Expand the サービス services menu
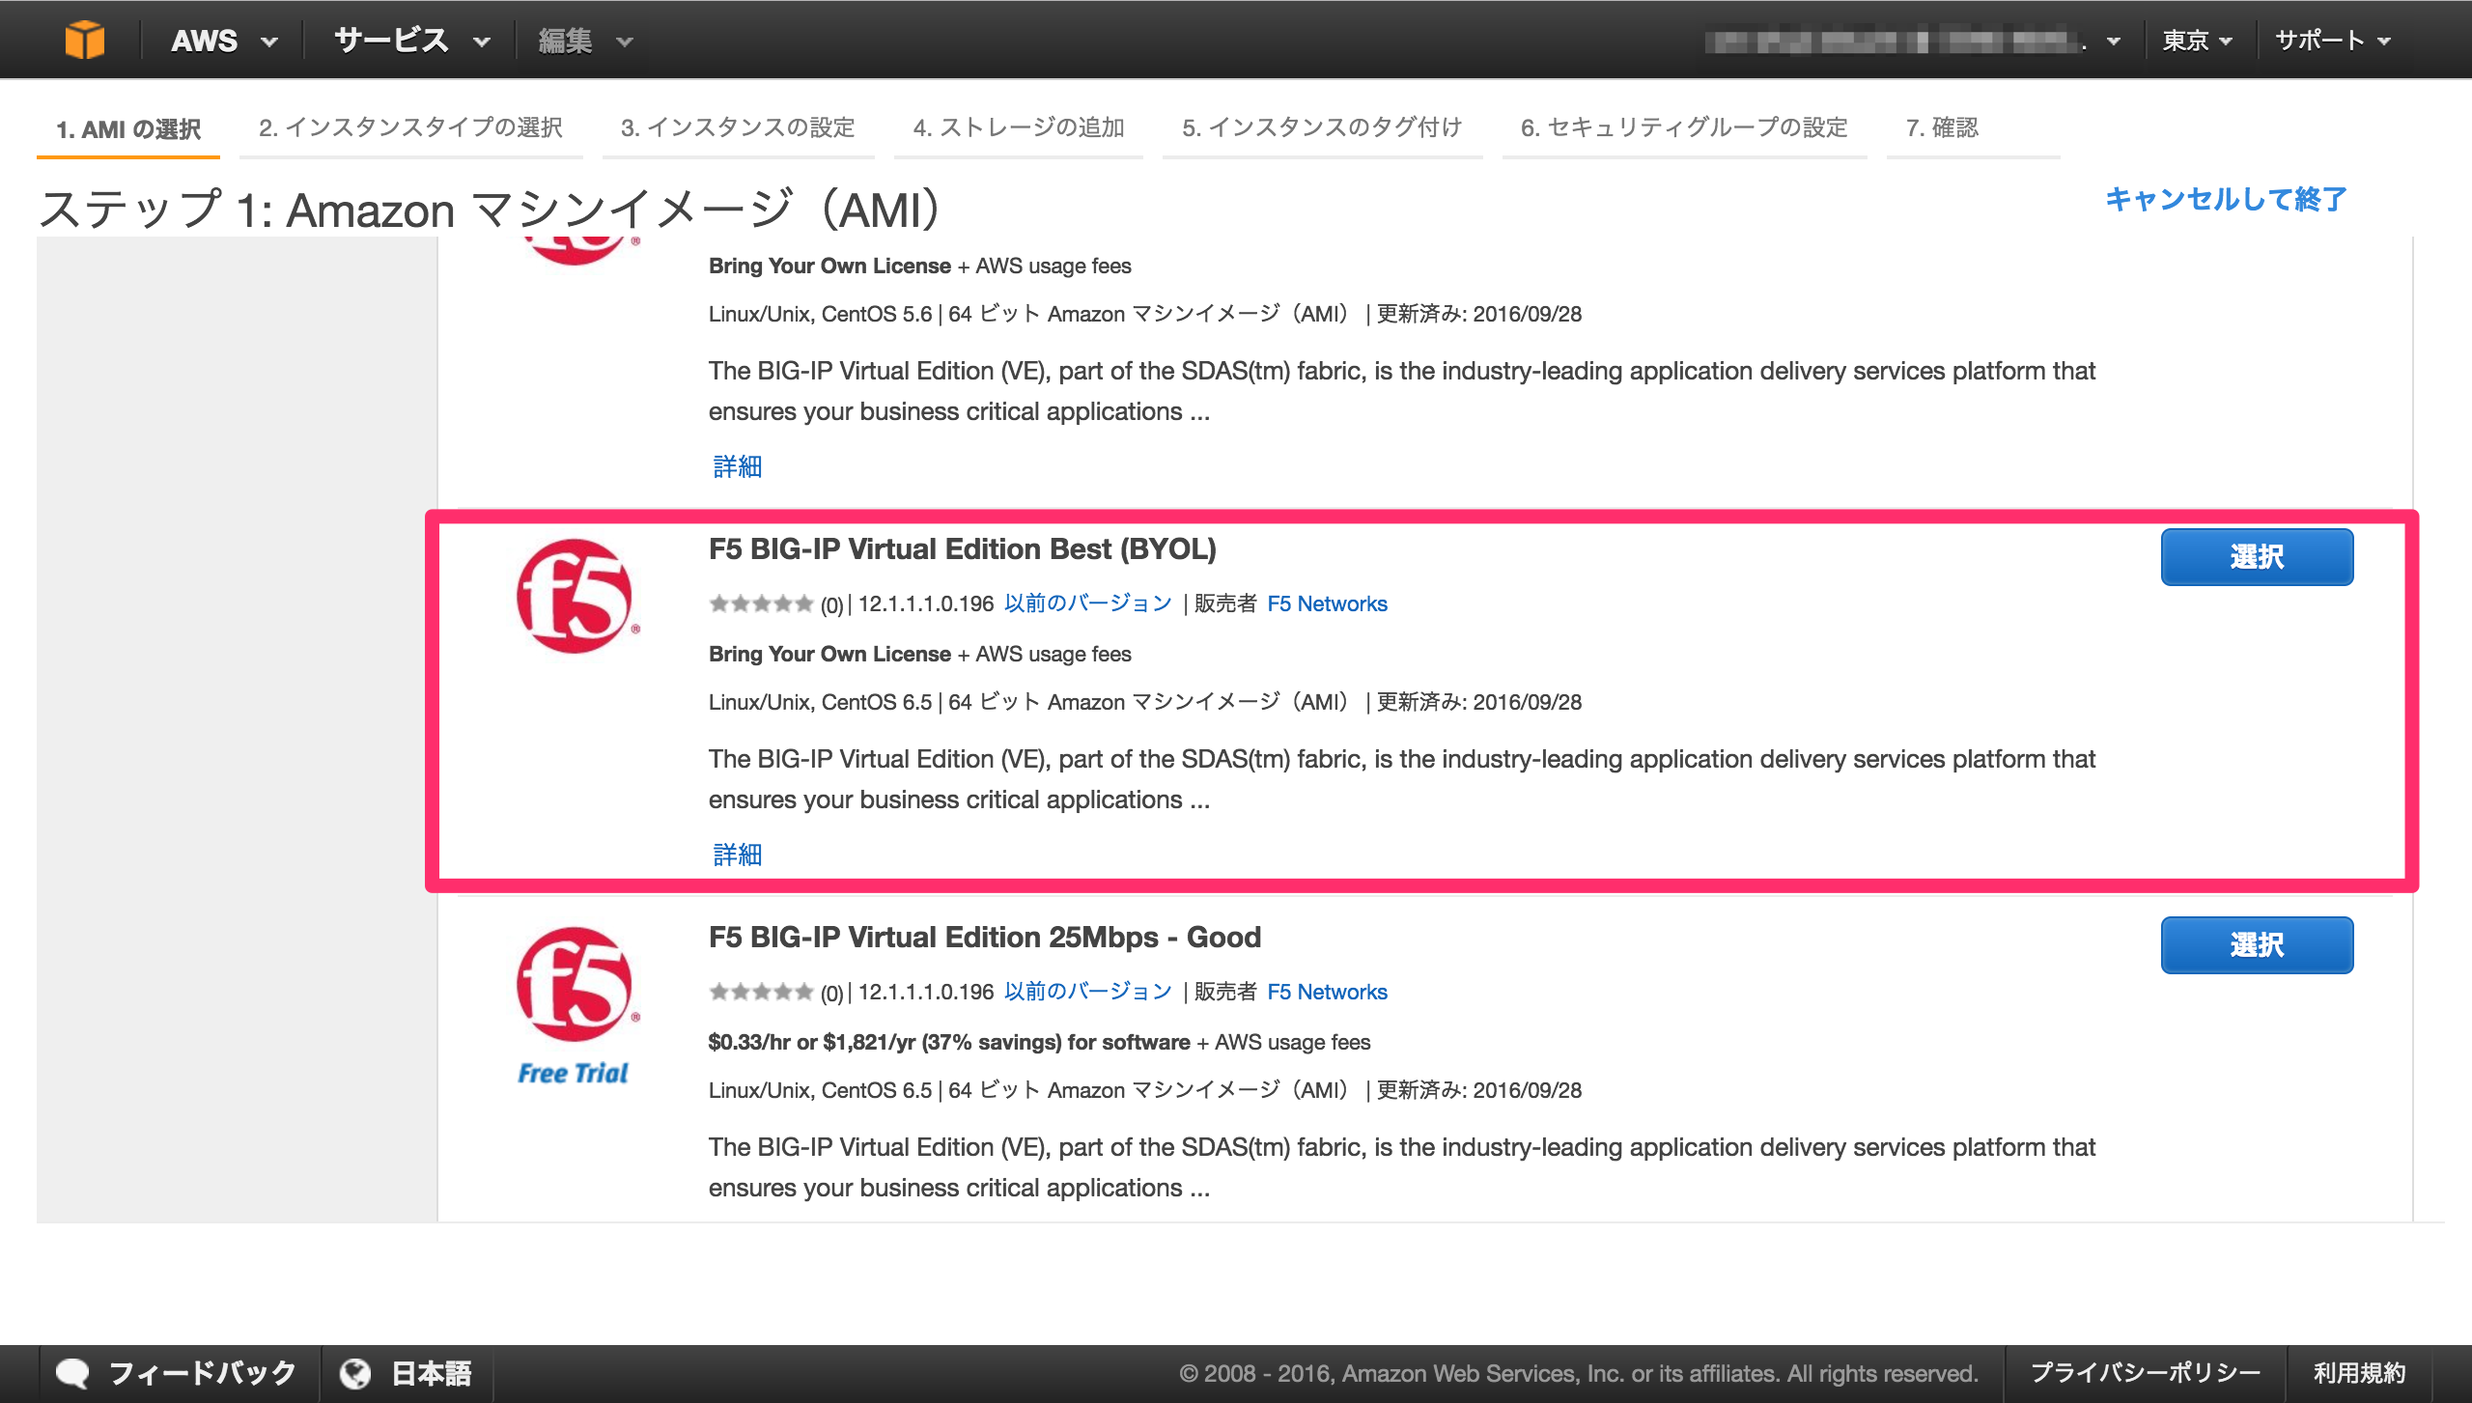The width and height of the screenshot is (2472, 1403). point(412,41)
